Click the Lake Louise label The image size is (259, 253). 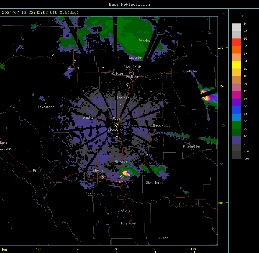click(5, 145)
